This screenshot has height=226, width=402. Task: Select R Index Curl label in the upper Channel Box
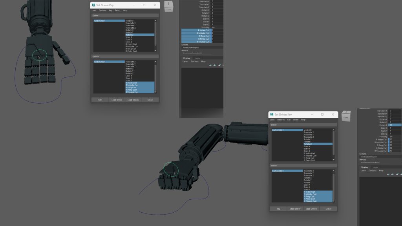(x=196, y=30)
